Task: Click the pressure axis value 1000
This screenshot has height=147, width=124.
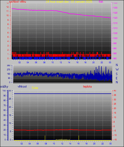Action: tap(115, 38)
